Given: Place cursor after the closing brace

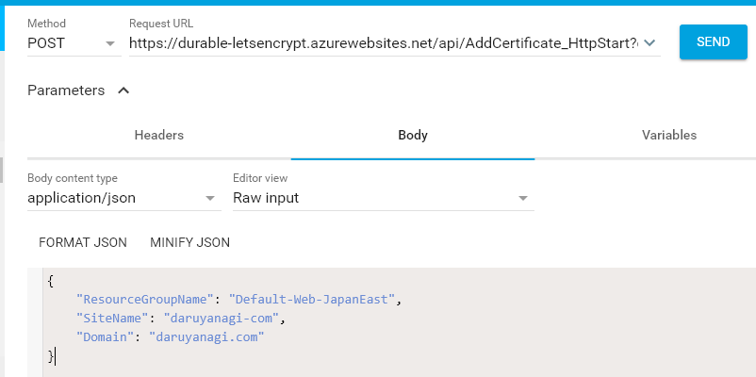Looking at the screenshot, I should pos(56,355).
